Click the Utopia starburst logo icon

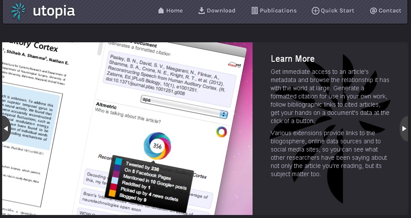[18, 12]
